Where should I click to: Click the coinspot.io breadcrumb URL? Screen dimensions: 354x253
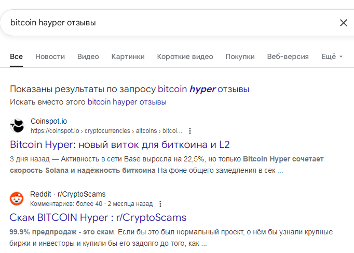point(106,131)
